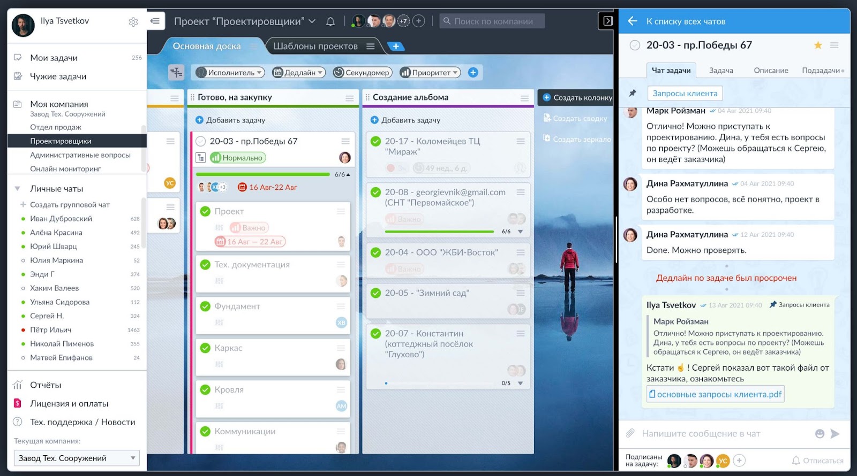
Task: Open card menu for task 20-03
Action: click(345, 141)
